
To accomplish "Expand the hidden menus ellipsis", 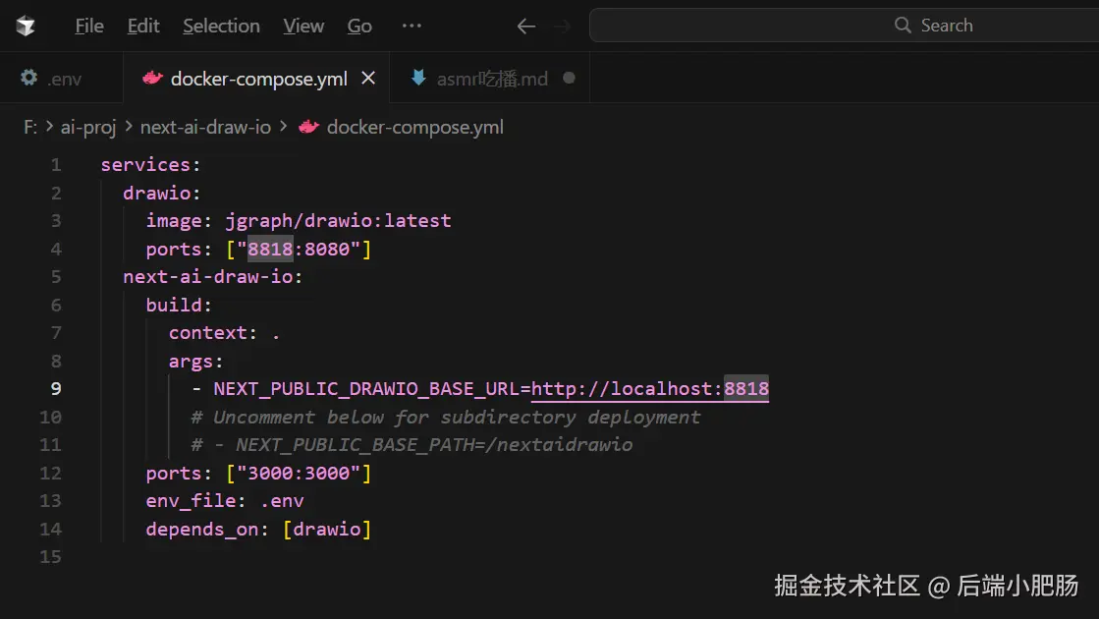I will click(412, 26).
